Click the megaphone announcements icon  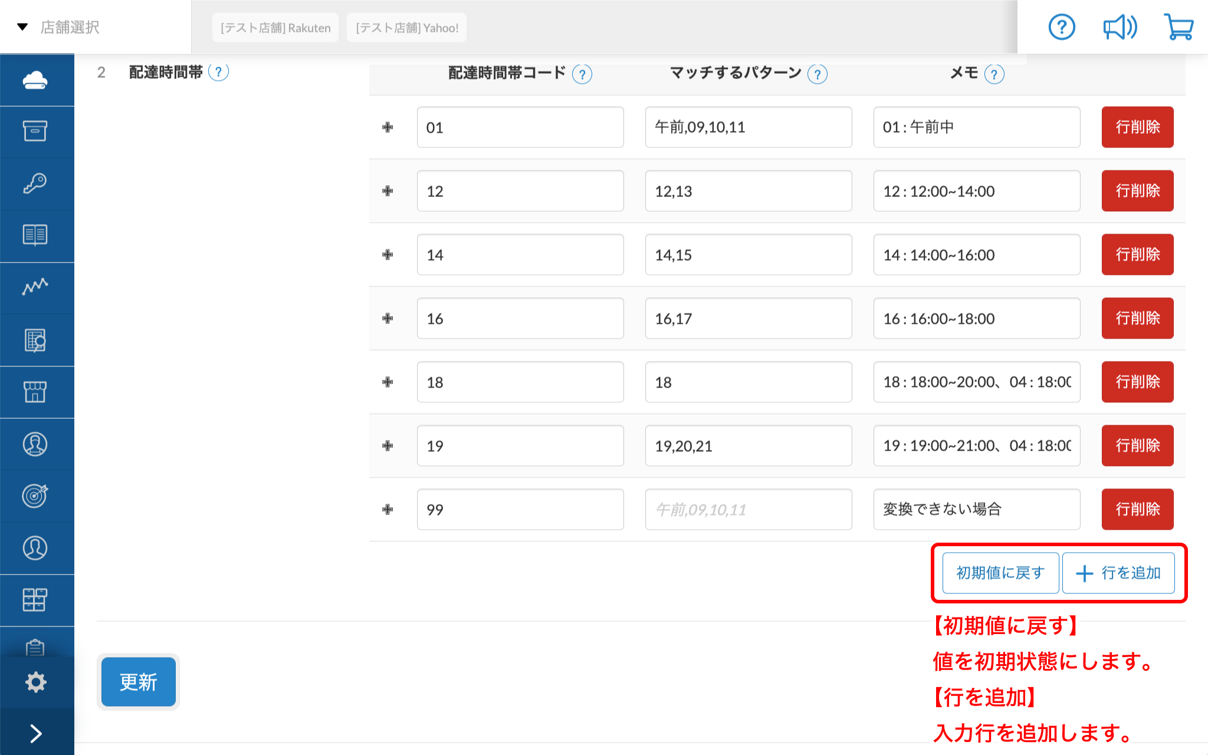1119,27
